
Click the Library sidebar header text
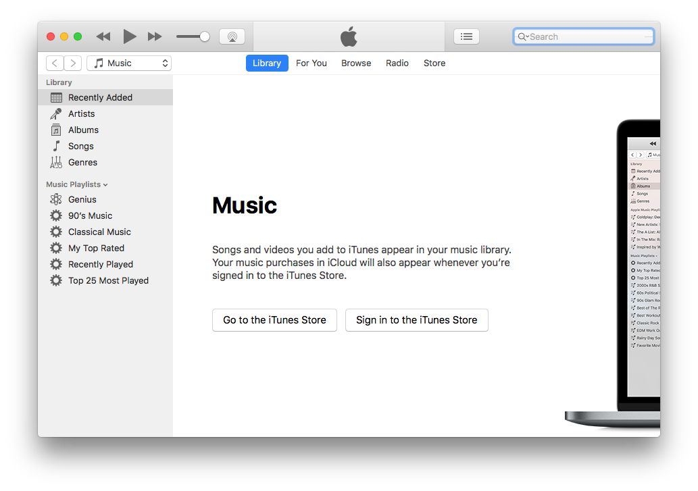(59, 82)
